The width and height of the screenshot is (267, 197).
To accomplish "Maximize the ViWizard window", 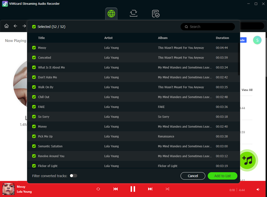I will (256, 4).
